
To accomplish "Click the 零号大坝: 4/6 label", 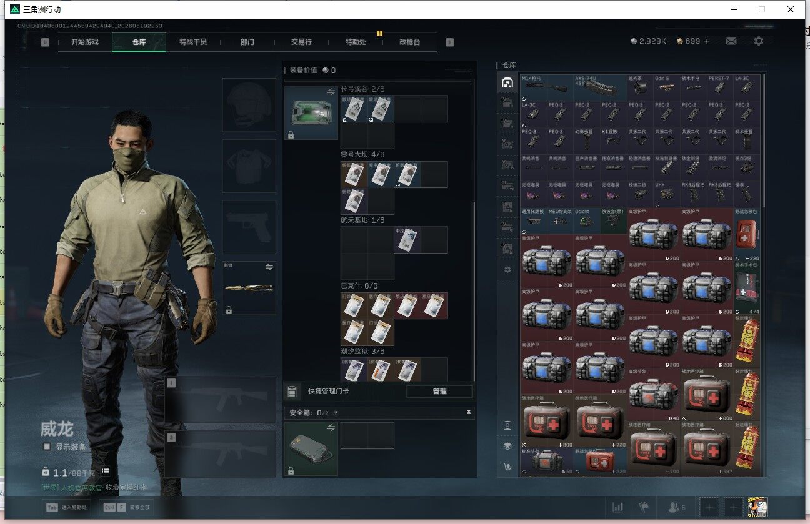I will coord(362,155).
